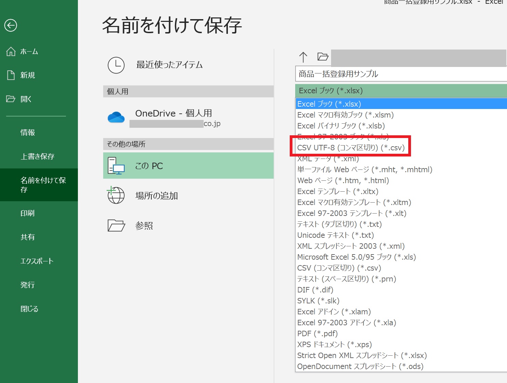This screenshot has width=507, height=383.
Task: Open the 印刷 menu item
Action: click(28, 213)
